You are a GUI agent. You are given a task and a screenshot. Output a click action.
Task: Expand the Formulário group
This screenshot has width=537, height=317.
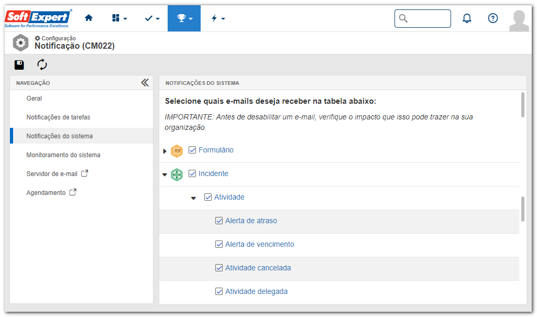pyautogui.click(x=165, y=151)
